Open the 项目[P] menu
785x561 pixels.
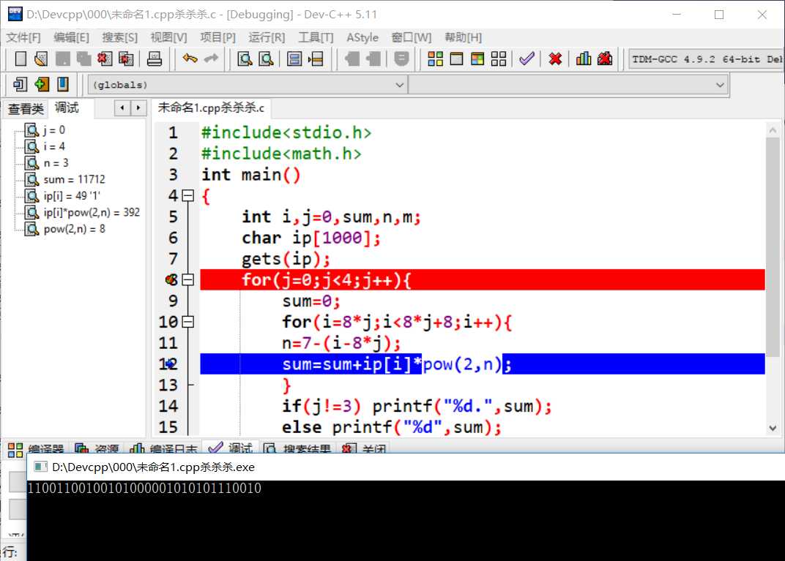217,37
